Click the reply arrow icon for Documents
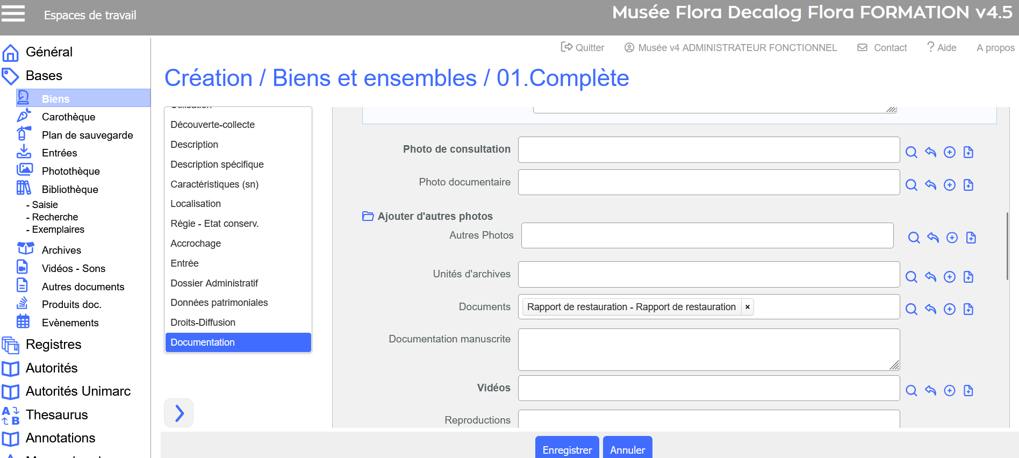 [x=930, y=309]
